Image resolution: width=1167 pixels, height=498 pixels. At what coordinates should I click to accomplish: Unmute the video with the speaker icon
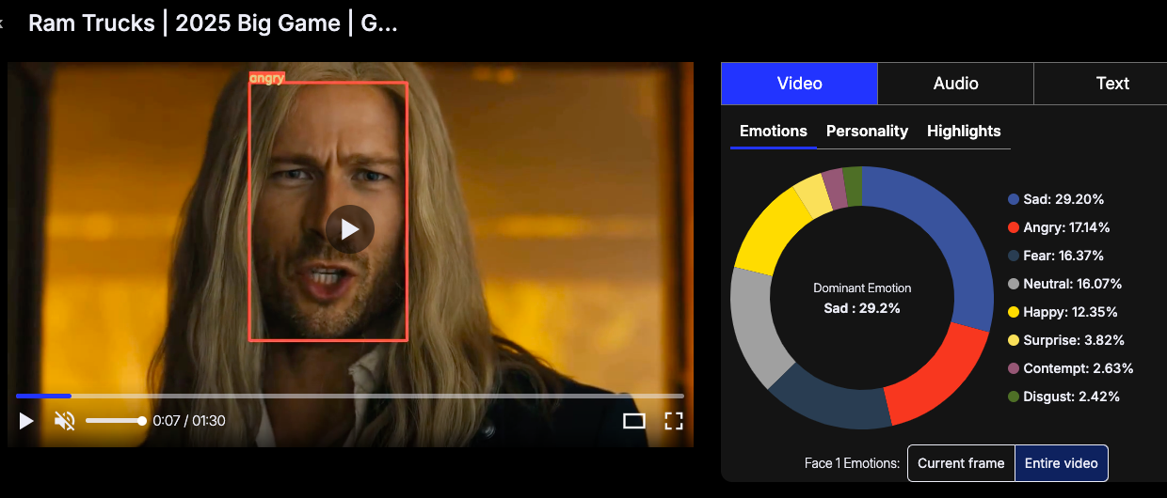click(x=64, y=421)
